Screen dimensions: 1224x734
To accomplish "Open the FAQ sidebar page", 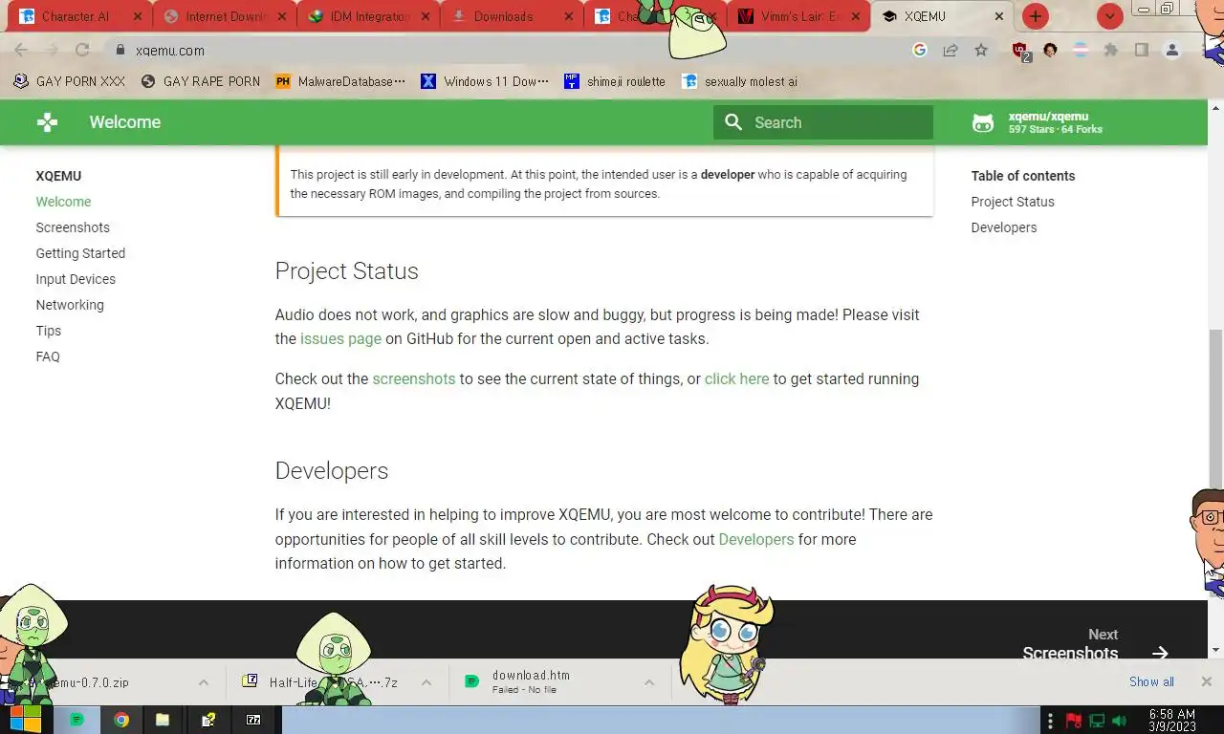I will [48, 356].
